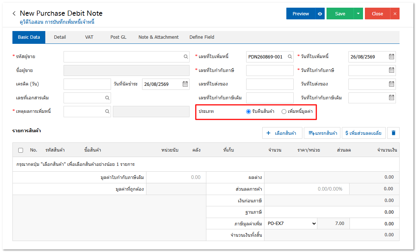Switch to the Post GL tab
This screenshot has height=252, width=416.
click(118, 37)
